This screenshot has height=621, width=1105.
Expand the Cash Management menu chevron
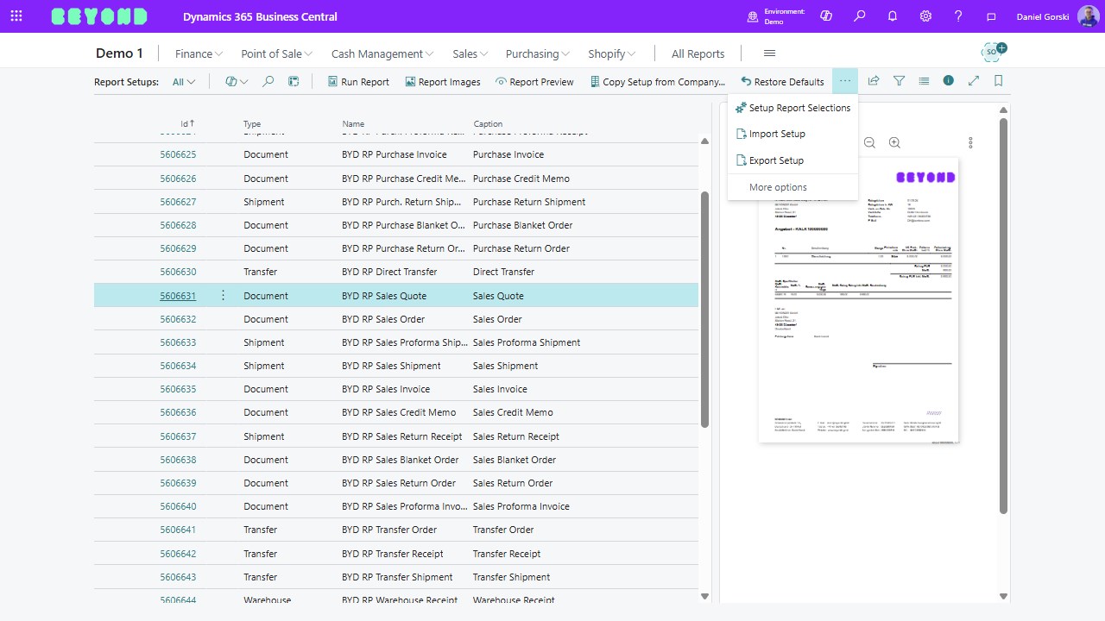tap(431, 53)
